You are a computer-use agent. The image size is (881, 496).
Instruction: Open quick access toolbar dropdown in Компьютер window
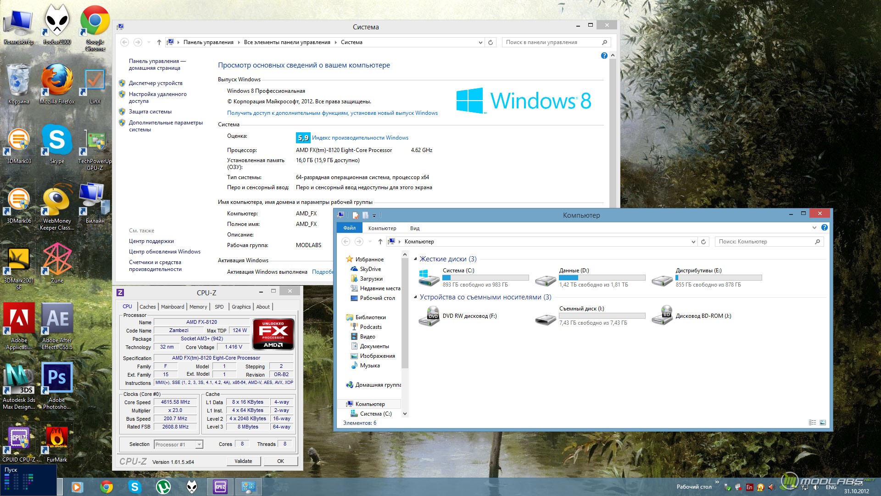[x=374, y=215]
